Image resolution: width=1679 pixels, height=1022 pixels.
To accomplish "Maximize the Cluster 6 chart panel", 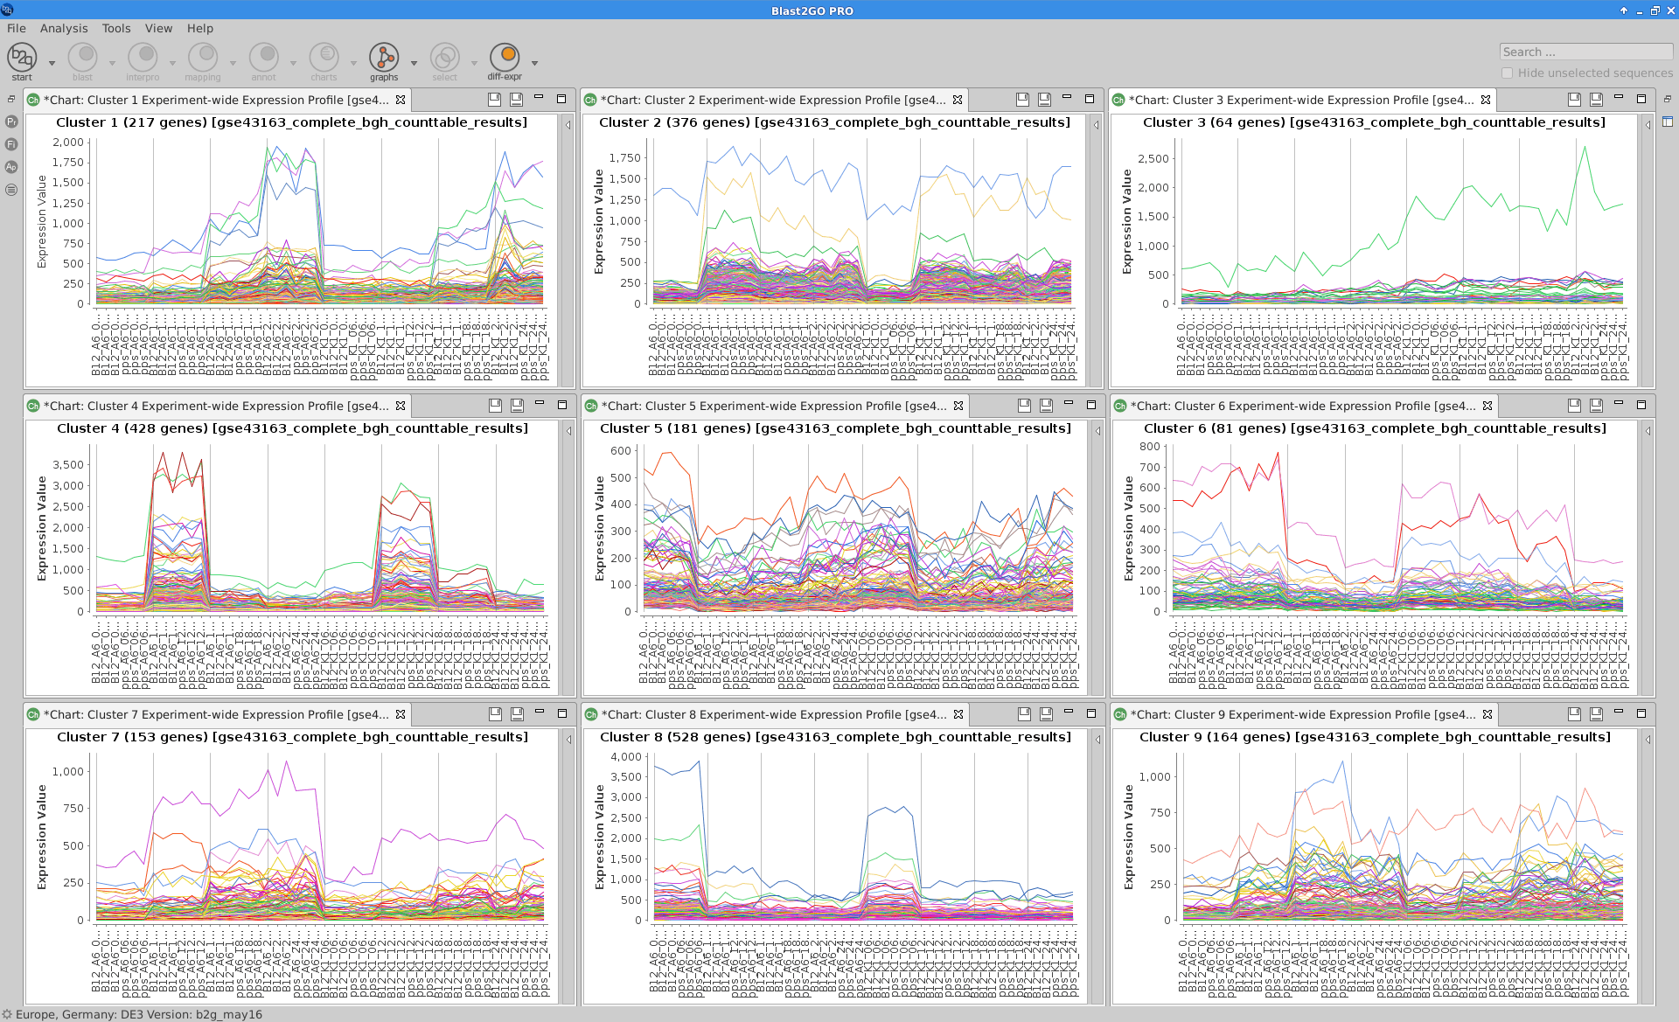I will coord(1641,405).
